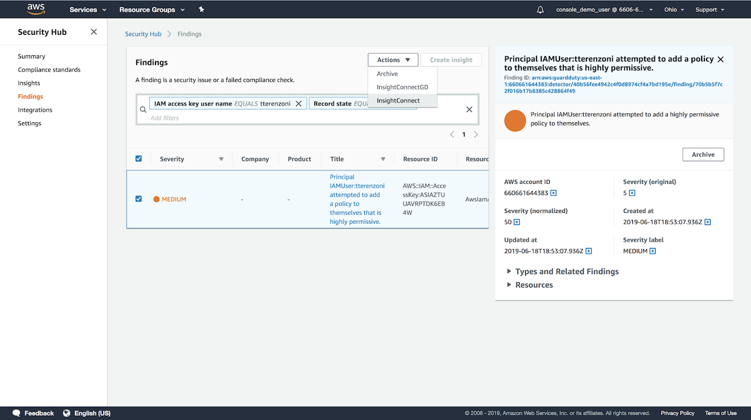Click the pin star icon in navbar
The height and width of the screenshot is (420, 751).
pyautogui.click(x=201, y=10)
